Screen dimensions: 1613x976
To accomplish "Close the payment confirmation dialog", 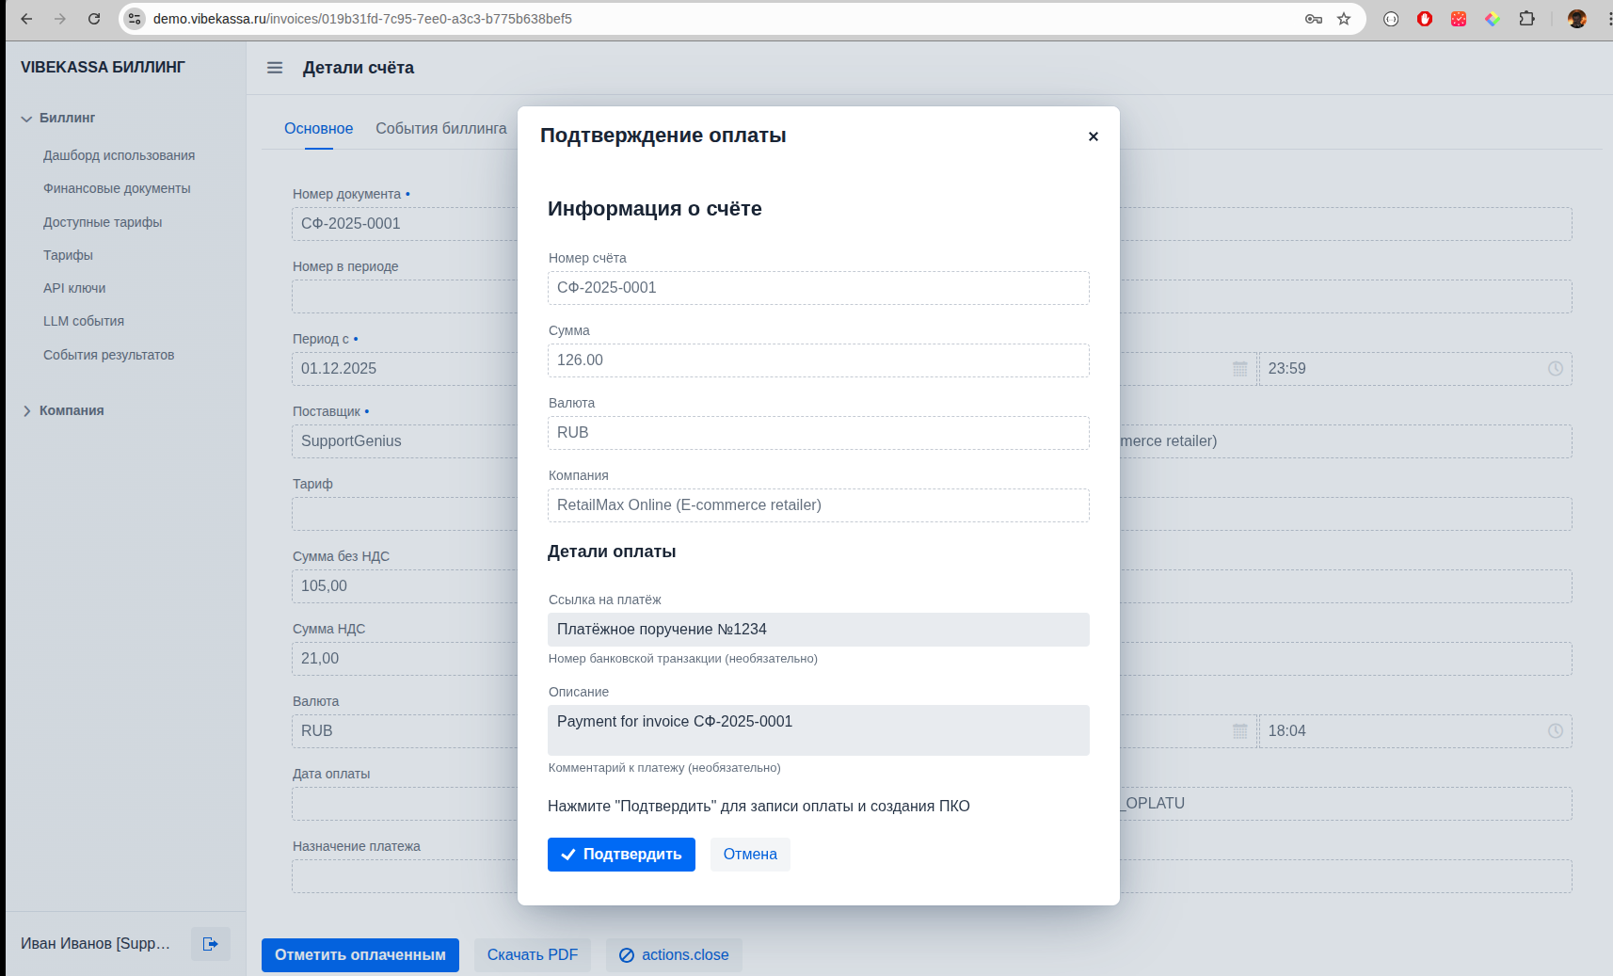I will coord(1093,136).
